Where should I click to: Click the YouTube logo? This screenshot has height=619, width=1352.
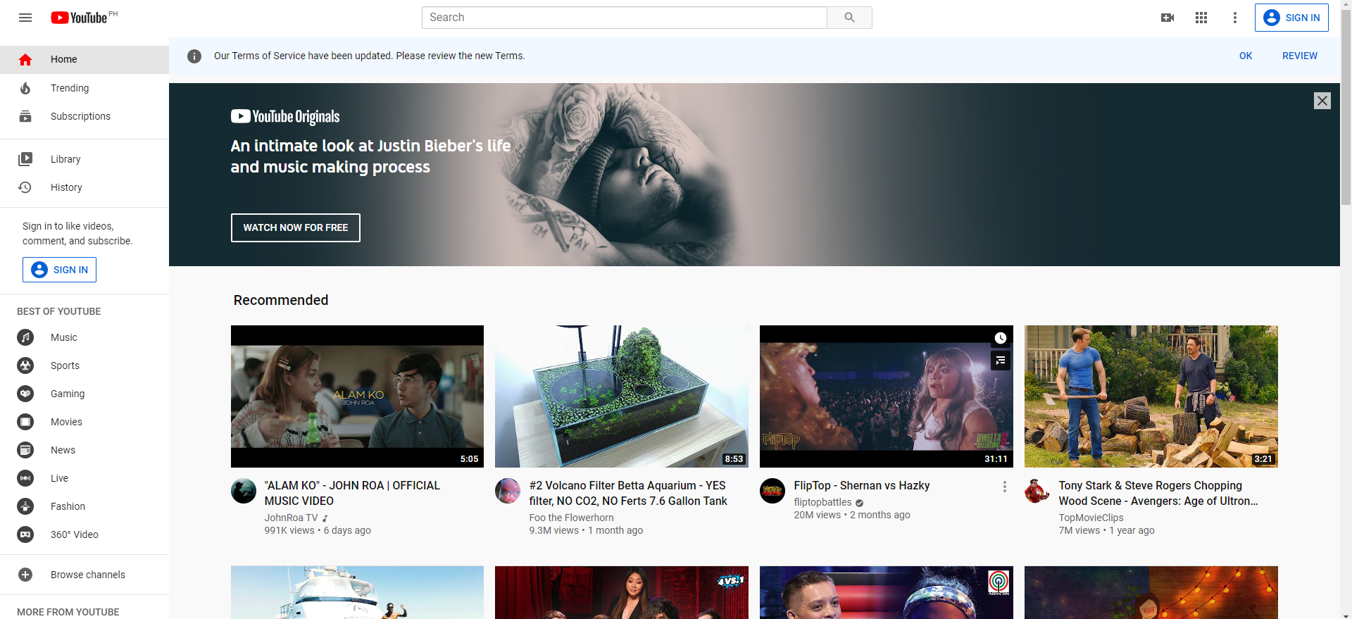(x=79, y=18)
